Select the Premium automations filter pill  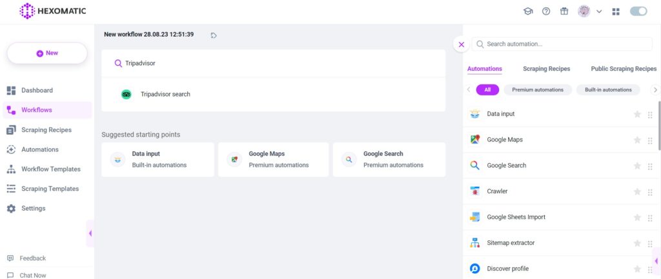click(538, 90)
